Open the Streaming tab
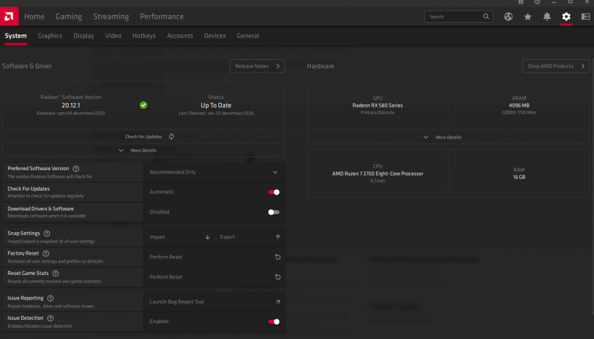The height and width of the screenshot is (339, 594). [x=111, y=16]
